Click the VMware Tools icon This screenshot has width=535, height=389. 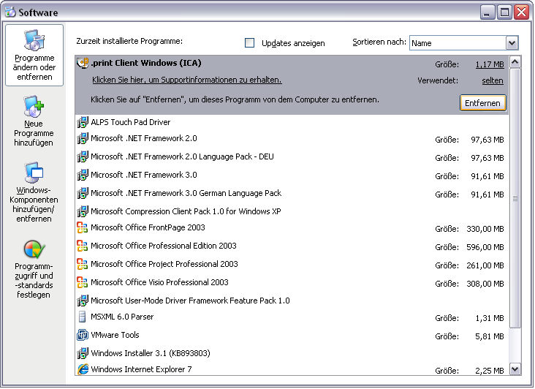tap(83, 335)
